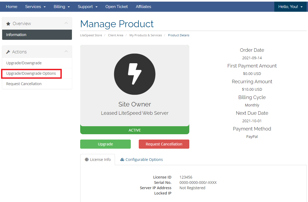
Task: Open the Support dropdown menu
Action: 88,7
